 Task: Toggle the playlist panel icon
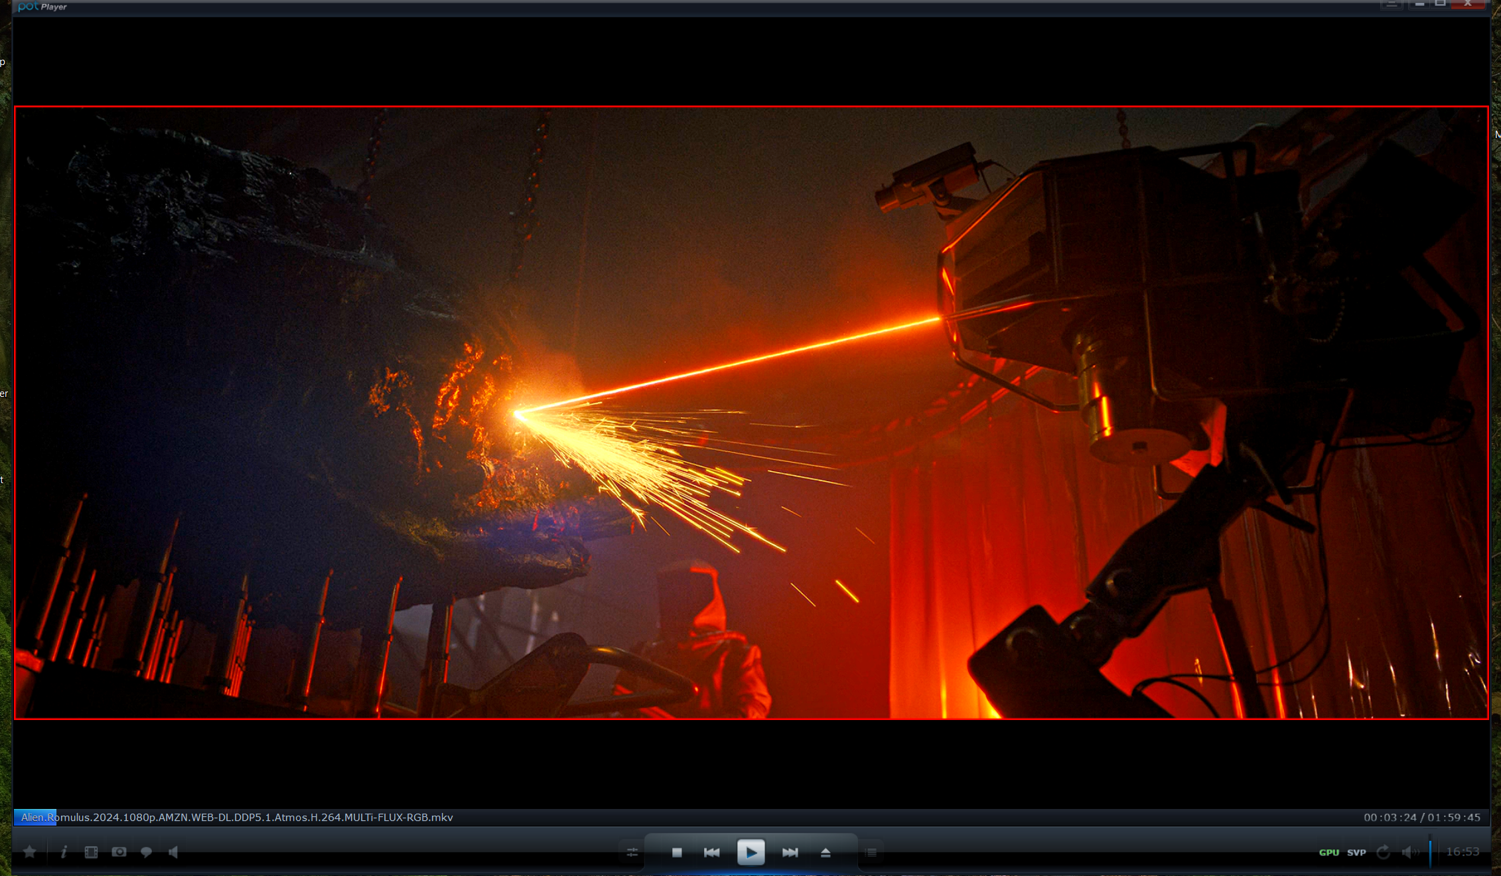tap(871, 852)
